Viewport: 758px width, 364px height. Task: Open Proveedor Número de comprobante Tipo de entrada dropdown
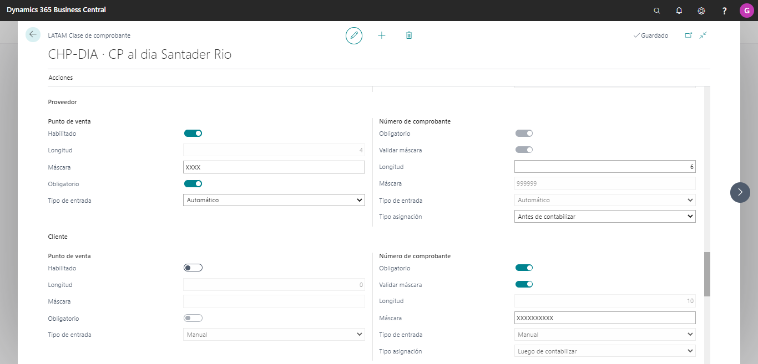(x=605, y=200)
